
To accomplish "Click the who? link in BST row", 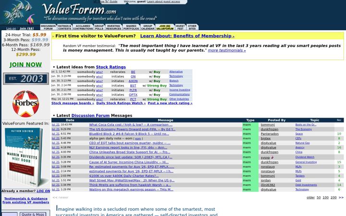I will click(x=99, y=86).
